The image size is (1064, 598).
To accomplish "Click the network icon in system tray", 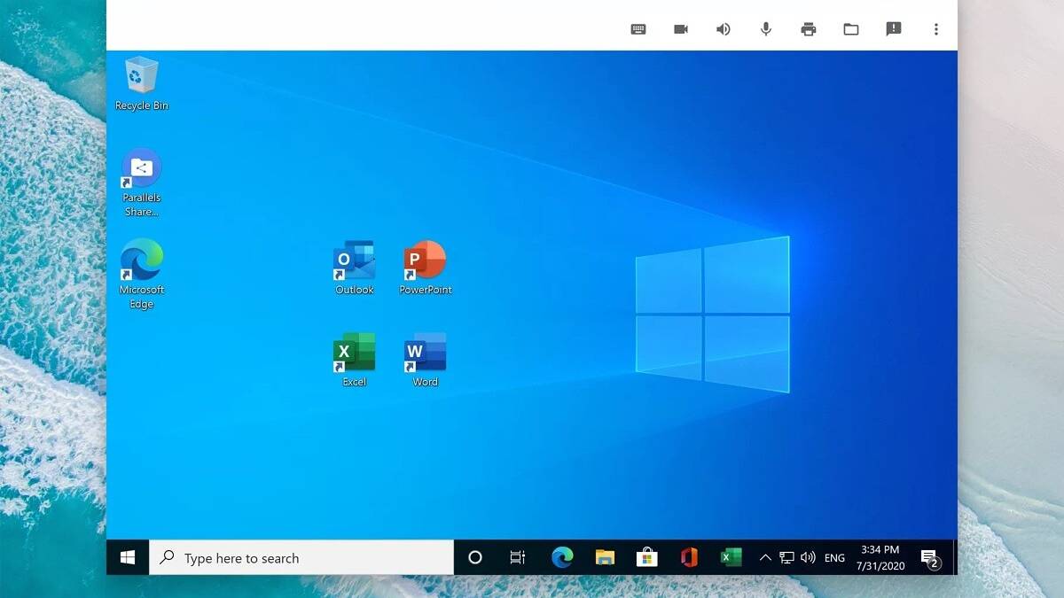I will click(786, 558).
